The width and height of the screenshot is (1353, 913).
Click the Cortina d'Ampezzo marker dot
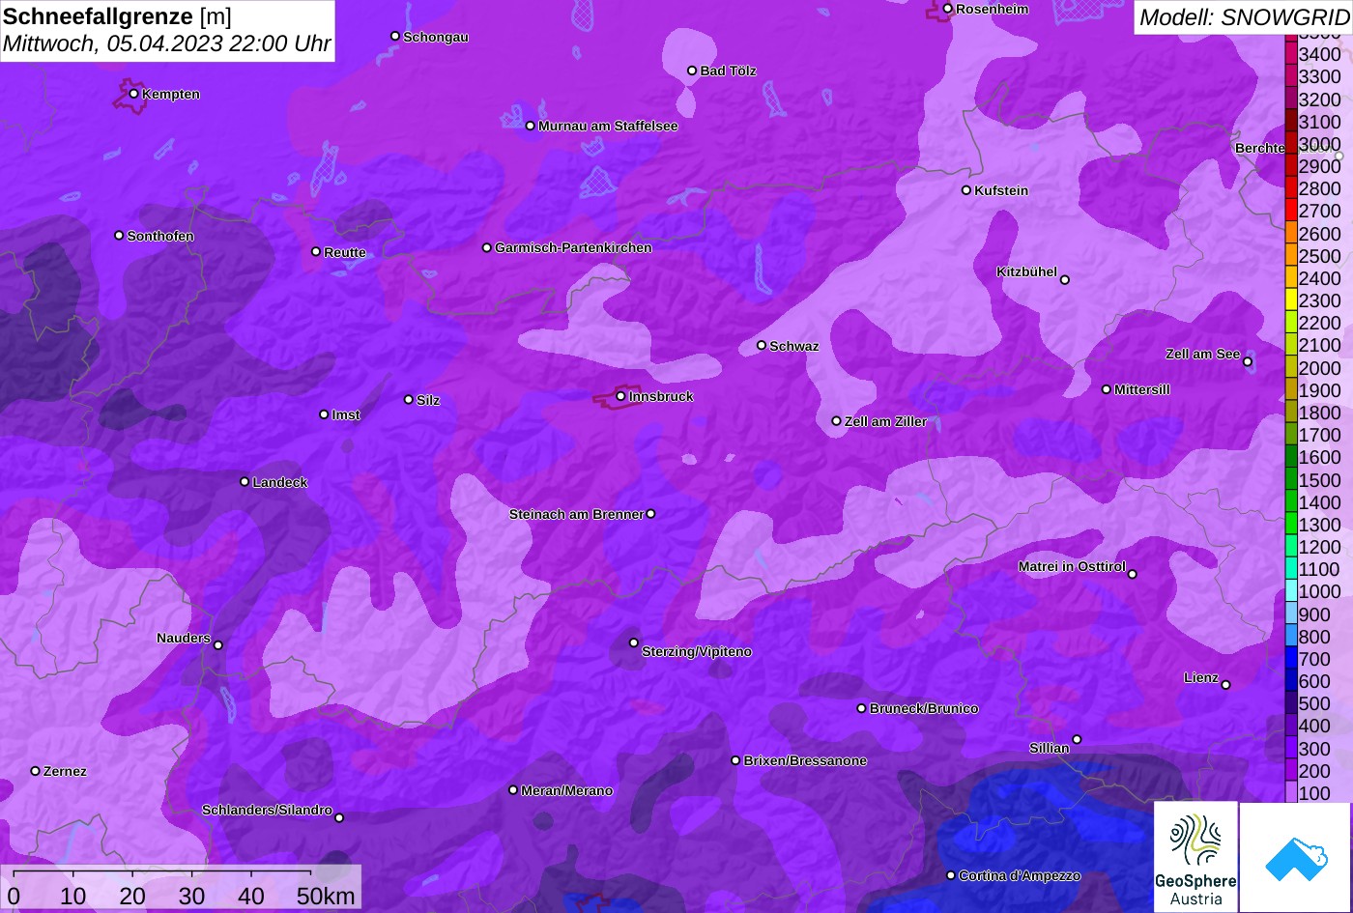pos(950,875)
